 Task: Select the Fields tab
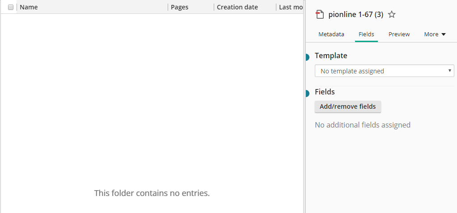coord(366,34)
